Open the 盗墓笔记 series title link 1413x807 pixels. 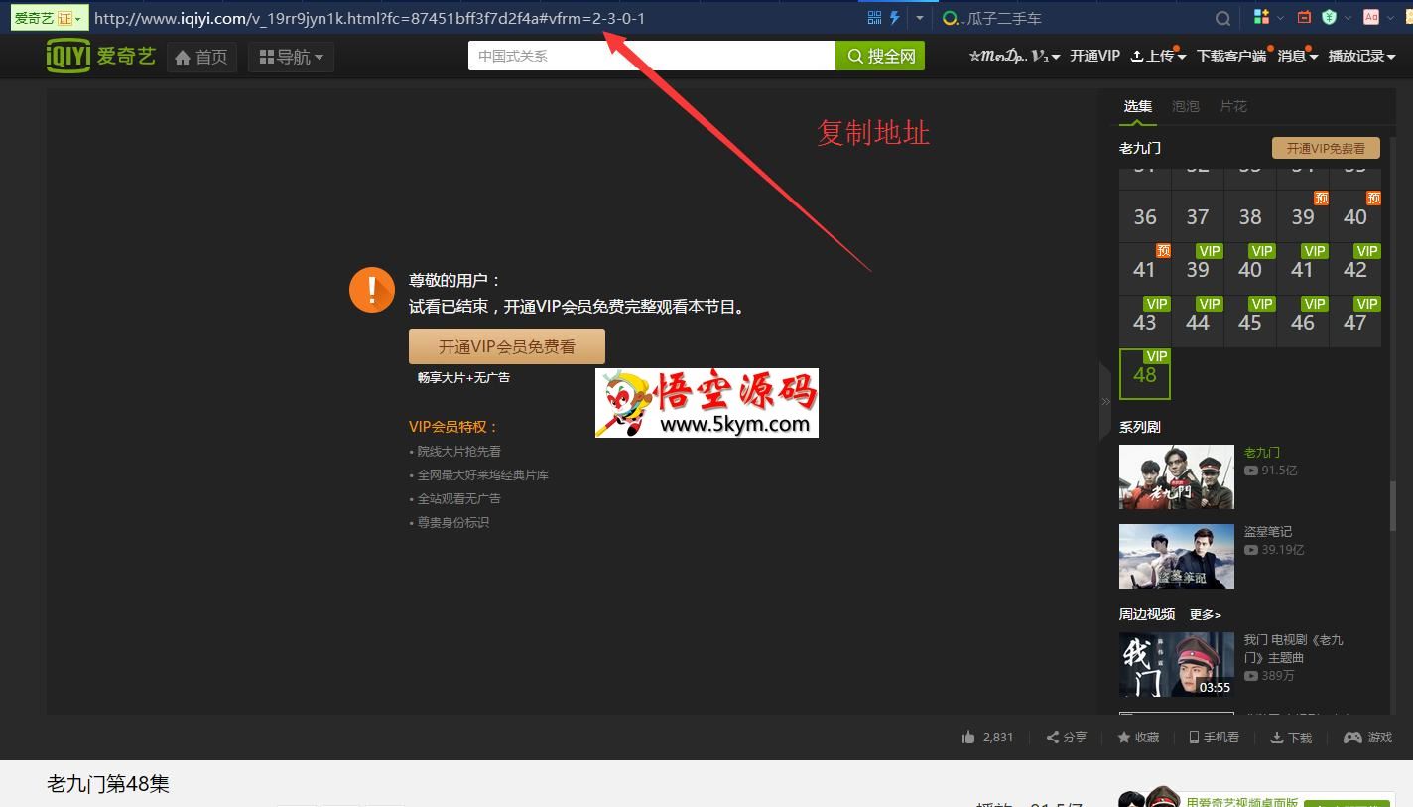coord(1268,532)
